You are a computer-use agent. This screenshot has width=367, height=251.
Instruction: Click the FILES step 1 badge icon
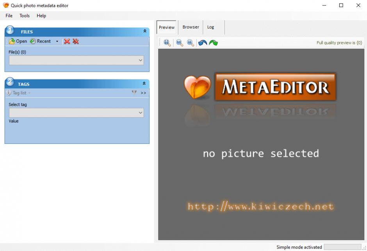coord(10,30)
